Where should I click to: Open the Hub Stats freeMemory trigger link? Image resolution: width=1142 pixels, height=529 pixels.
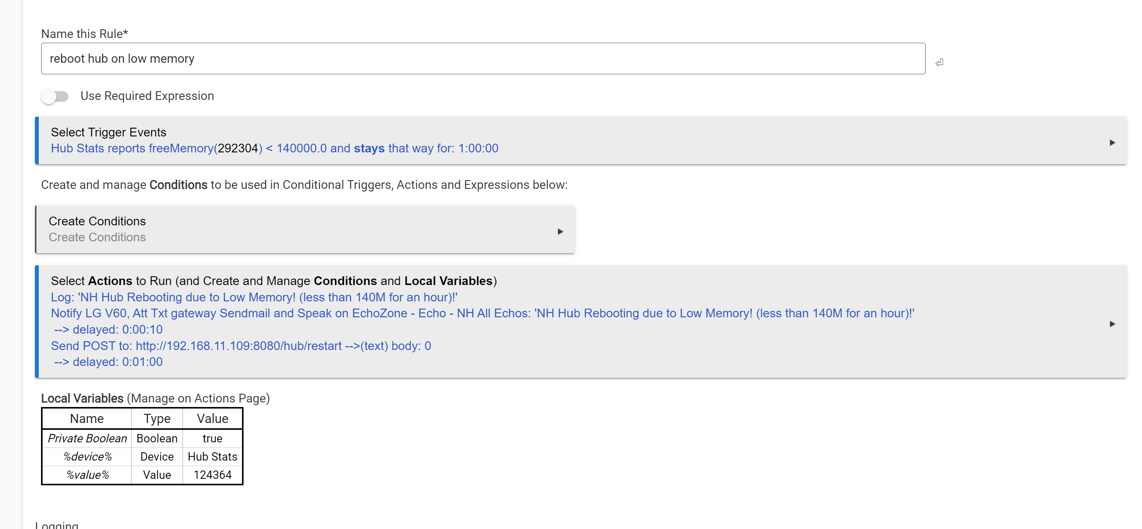[x=274, y=148]
